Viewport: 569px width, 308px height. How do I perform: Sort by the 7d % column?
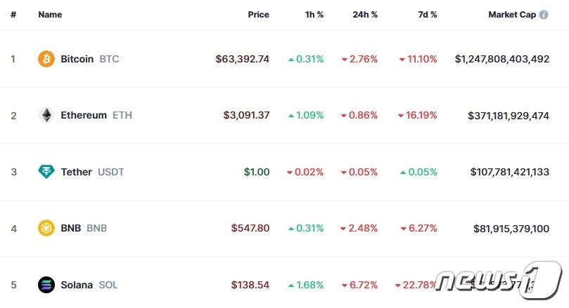click(x=428, y=15)
